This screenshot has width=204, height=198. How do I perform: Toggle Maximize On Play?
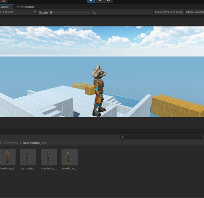[169, 12]
